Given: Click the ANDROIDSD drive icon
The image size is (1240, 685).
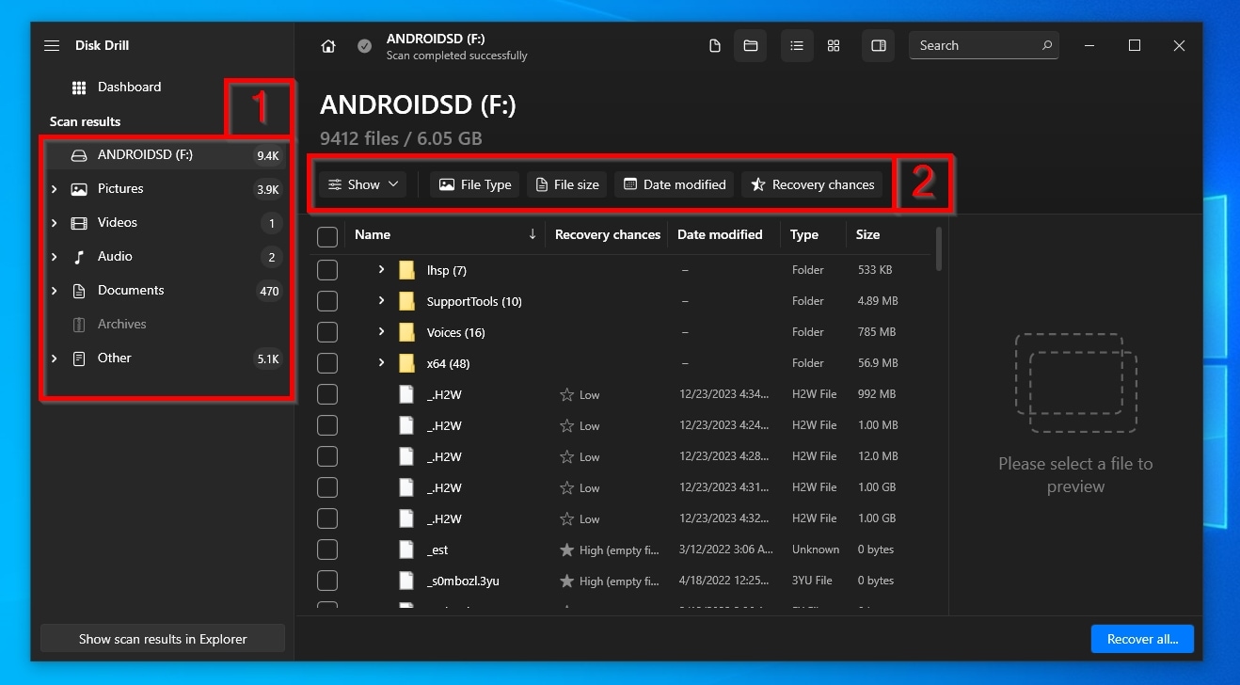Looking at the screenshot, I should point(79,155).
